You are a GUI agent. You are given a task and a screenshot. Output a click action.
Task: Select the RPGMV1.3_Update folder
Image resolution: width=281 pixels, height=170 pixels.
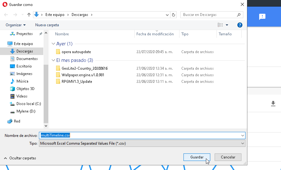[77, 82]
